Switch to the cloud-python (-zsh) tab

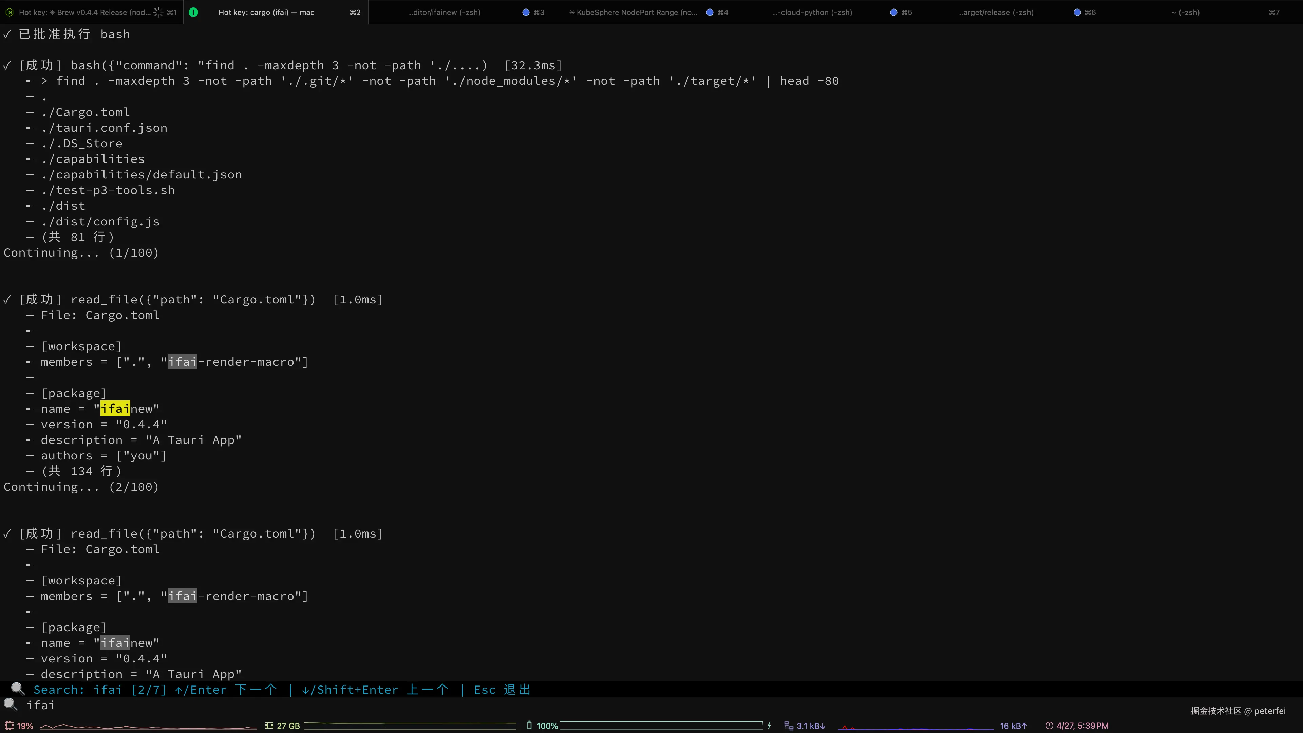tap(812, 12)
